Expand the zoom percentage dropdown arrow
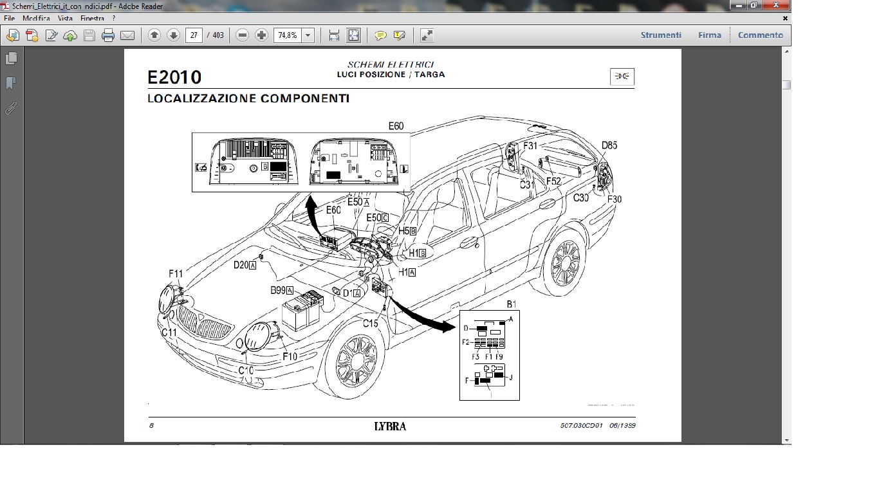The image size is (879, 494). tap(308, 35)
